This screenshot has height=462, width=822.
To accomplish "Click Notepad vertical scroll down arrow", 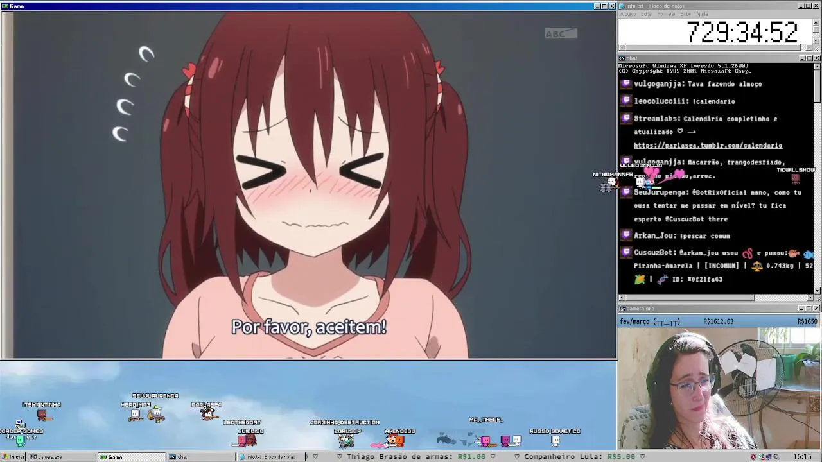I will pos(816,40).
